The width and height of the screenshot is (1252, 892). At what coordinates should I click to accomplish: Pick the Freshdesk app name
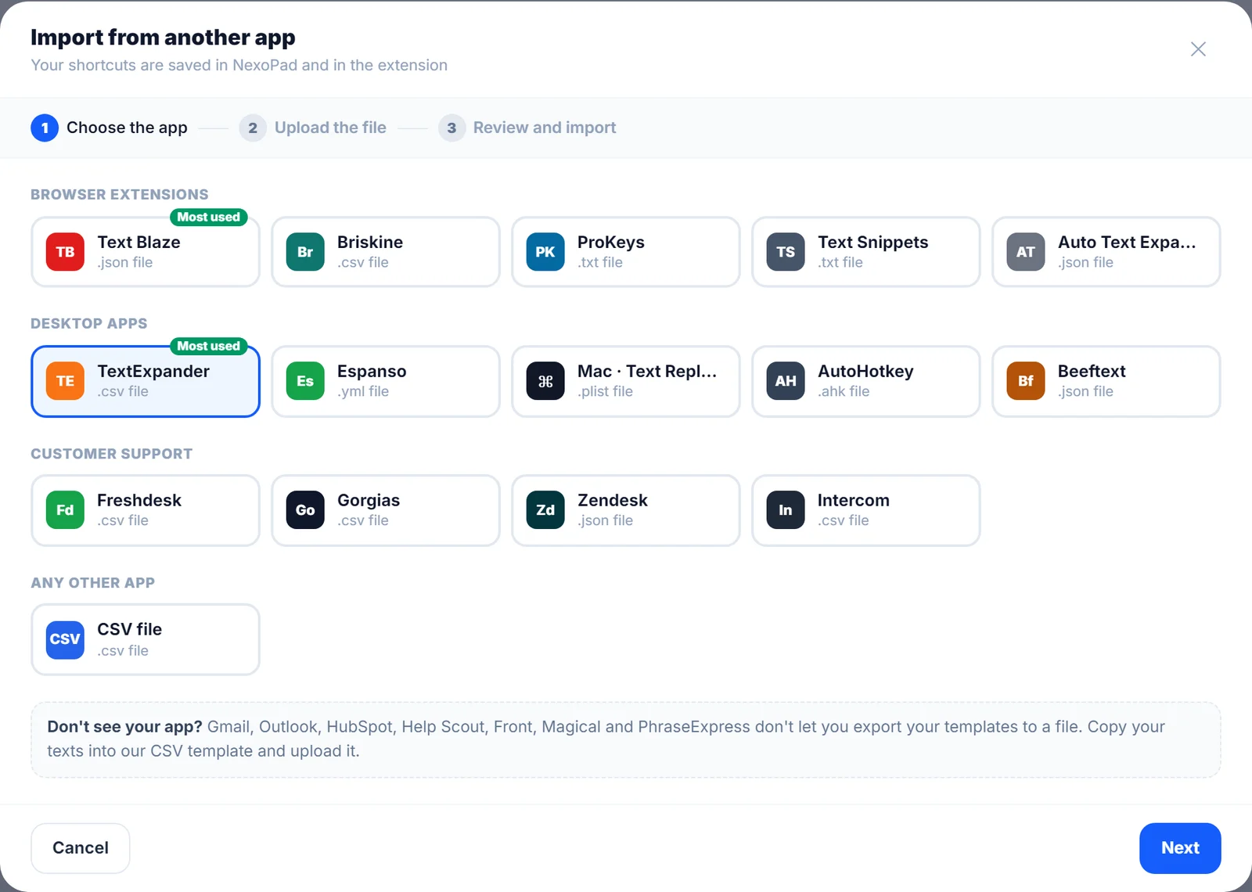point(139,501)
